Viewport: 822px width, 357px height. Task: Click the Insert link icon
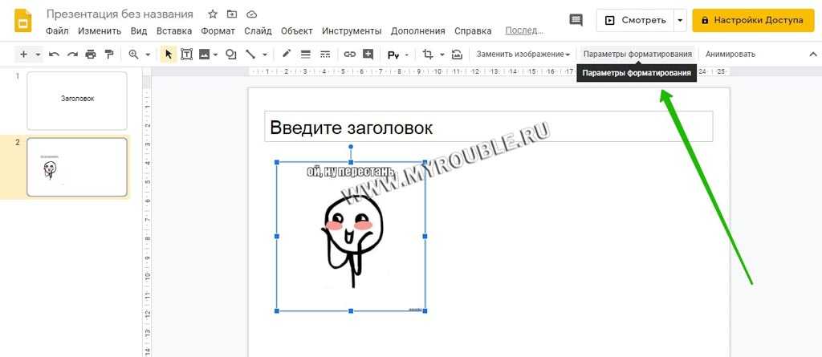point(349,55)
